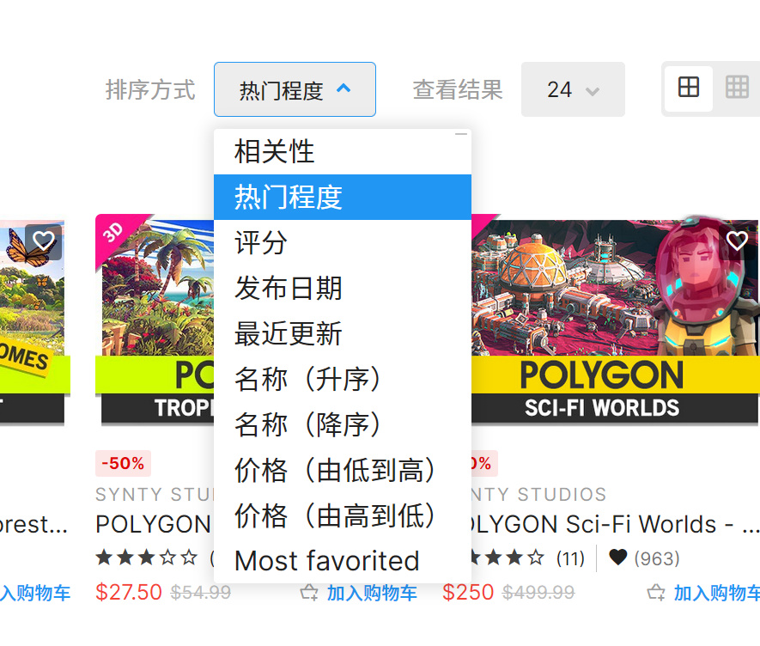Switch to small grid view icon

coord(737,88)
